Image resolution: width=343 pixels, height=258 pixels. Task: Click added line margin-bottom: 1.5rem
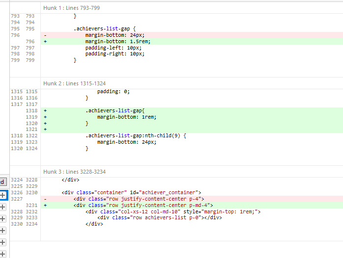pos(117,42)
